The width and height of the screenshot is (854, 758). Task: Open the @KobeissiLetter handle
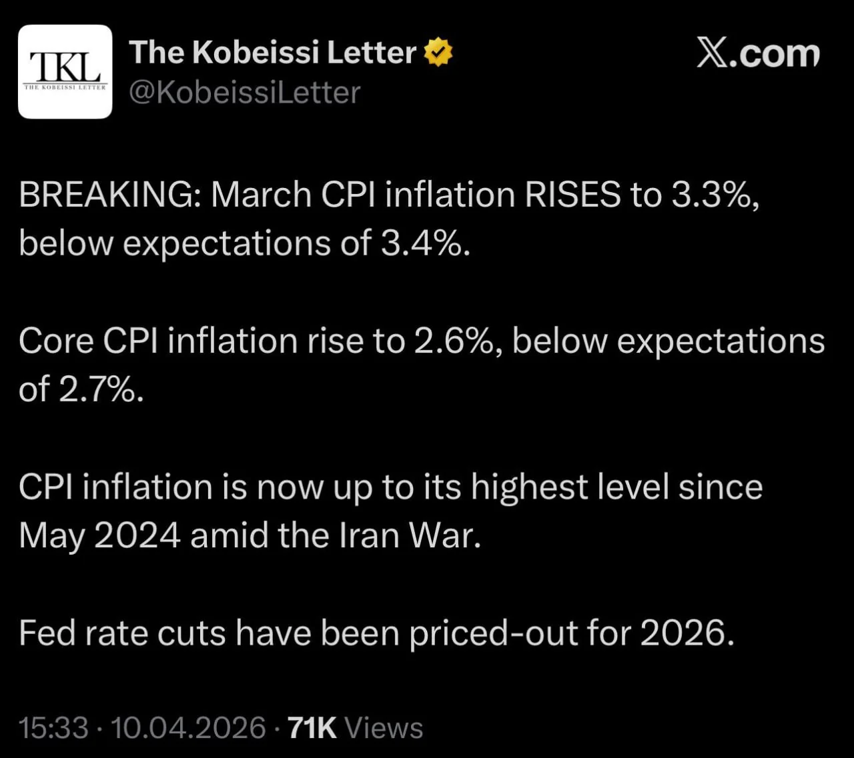[244, 93]
